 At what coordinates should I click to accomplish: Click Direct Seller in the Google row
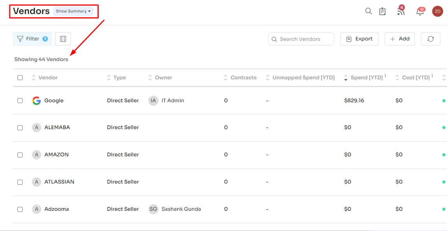point(123,101)
